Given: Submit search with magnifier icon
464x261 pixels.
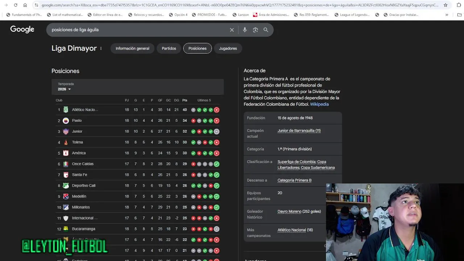Looking at the screenshot, I should click(x=266, y=30).
